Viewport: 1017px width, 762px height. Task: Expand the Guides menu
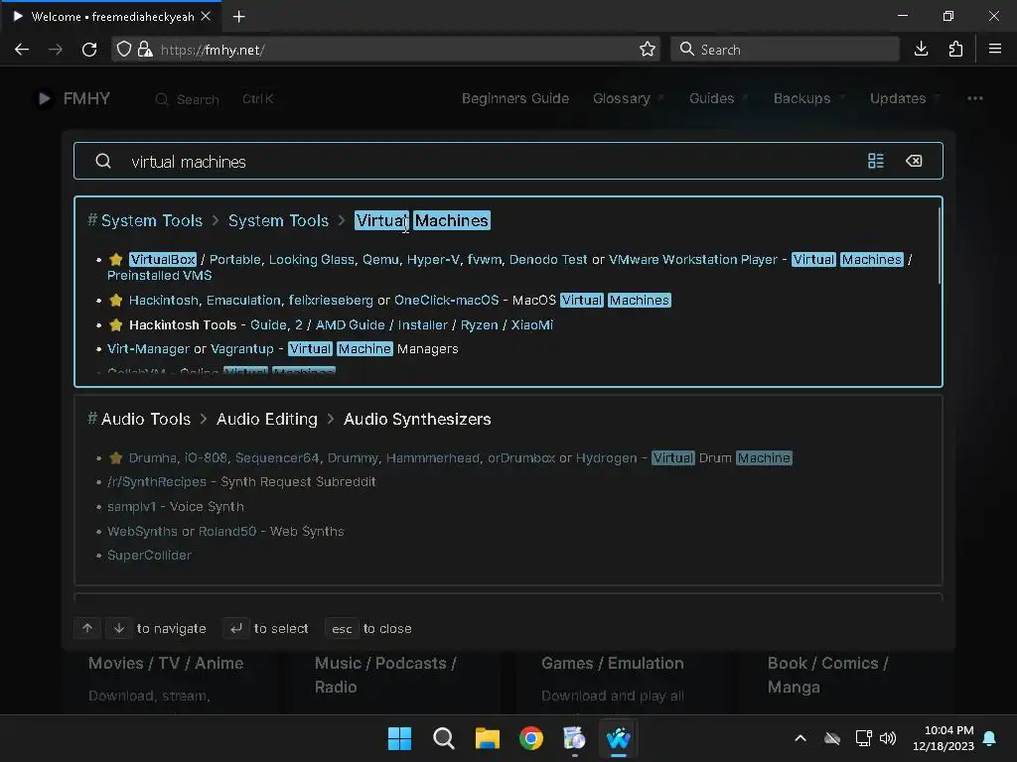click(x=717, y=98)
